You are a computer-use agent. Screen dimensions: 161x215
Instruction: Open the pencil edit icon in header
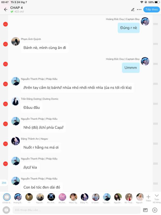133,10
